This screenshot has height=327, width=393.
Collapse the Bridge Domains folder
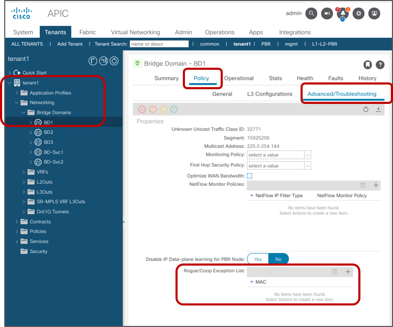coord(24,112)
